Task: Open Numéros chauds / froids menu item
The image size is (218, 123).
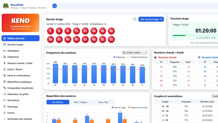Action: pyautogui.click(x=21, y=63)
